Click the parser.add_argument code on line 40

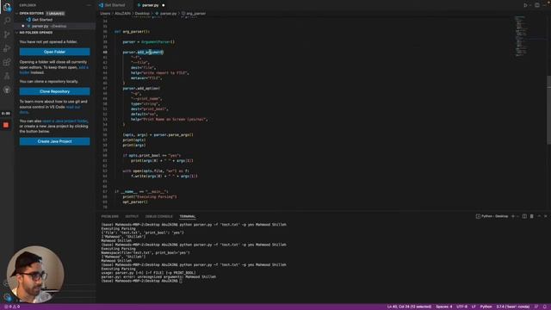143,52
